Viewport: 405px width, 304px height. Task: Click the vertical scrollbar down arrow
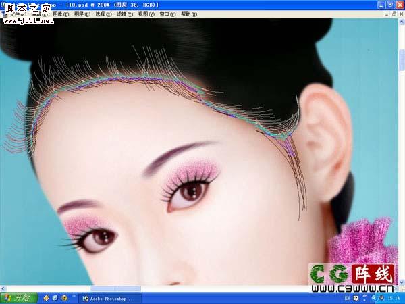point(402,282)
